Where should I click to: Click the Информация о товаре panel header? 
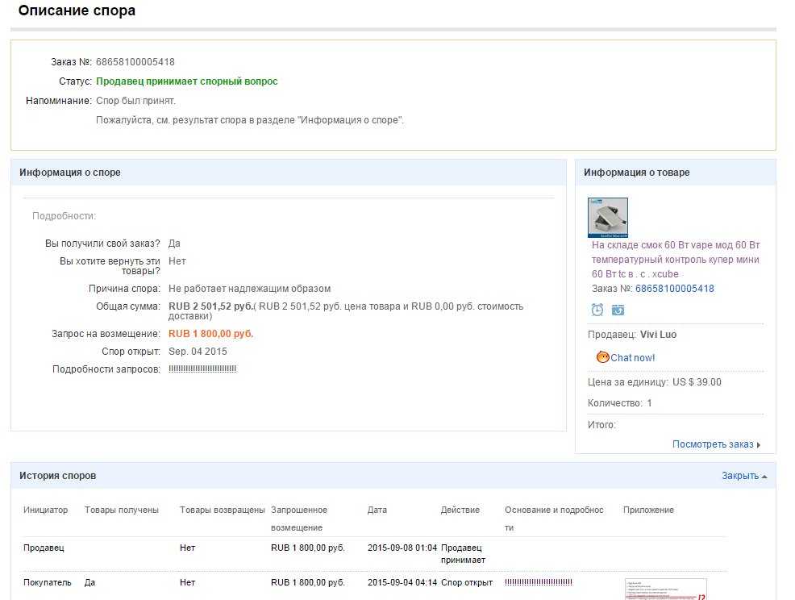(x=637, y=173)
